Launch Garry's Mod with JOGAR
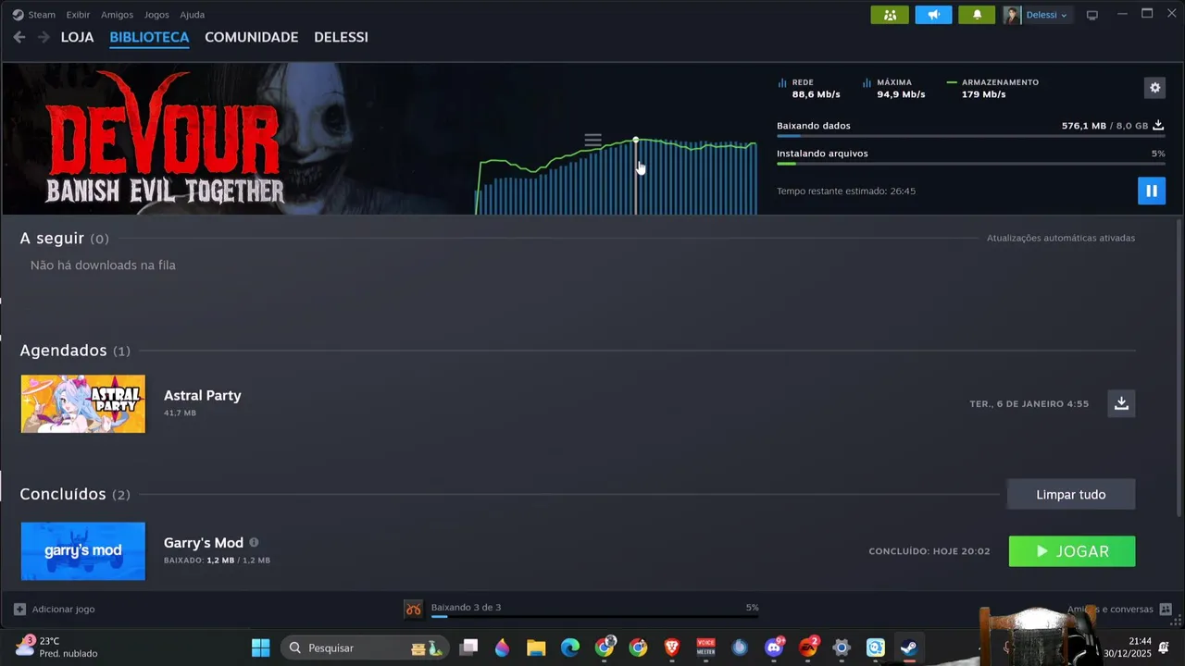This screenshot has width=1185, height=666. 1072,551
